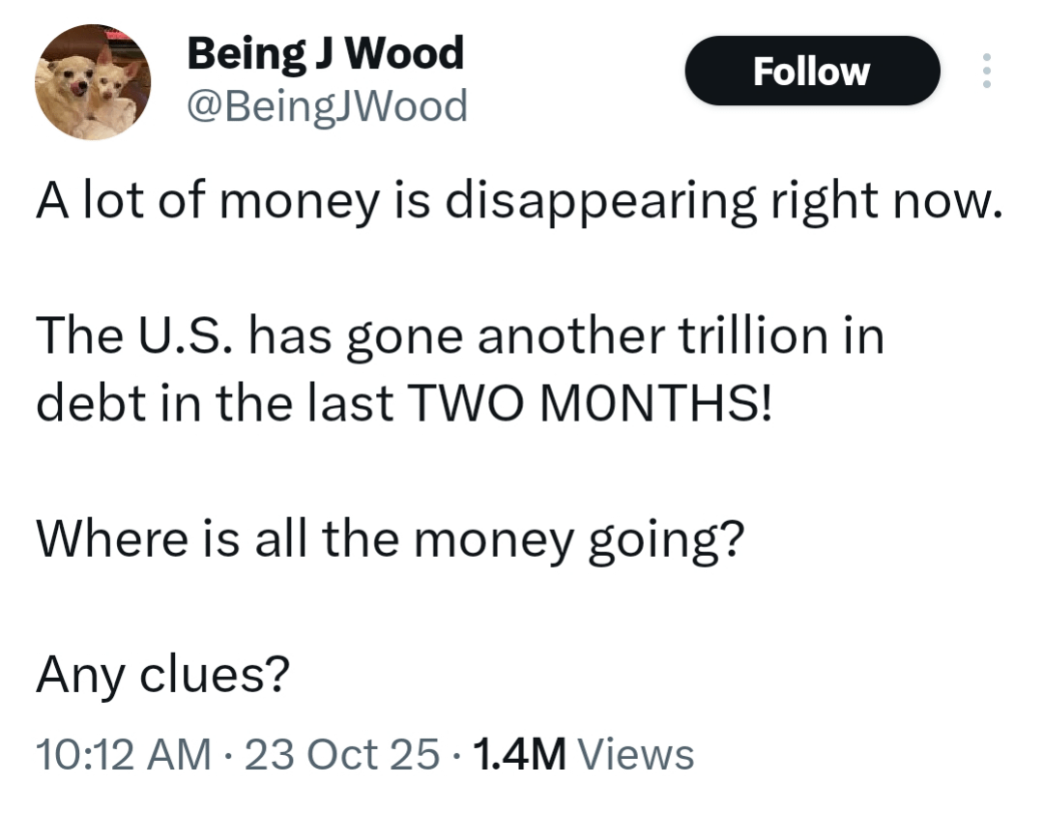Image resolution: width=1044 pixels, height=813 pixels.
Task: Open the dog profile picture avatar
Action: click(x=93, y=83)
